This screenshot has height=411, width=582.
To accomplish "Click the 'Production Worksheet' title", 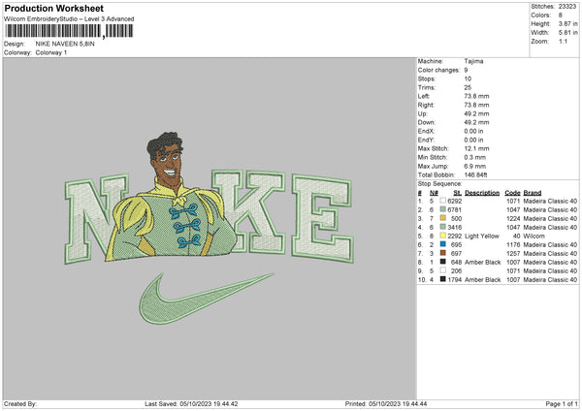I will click(x=53, y=8).
